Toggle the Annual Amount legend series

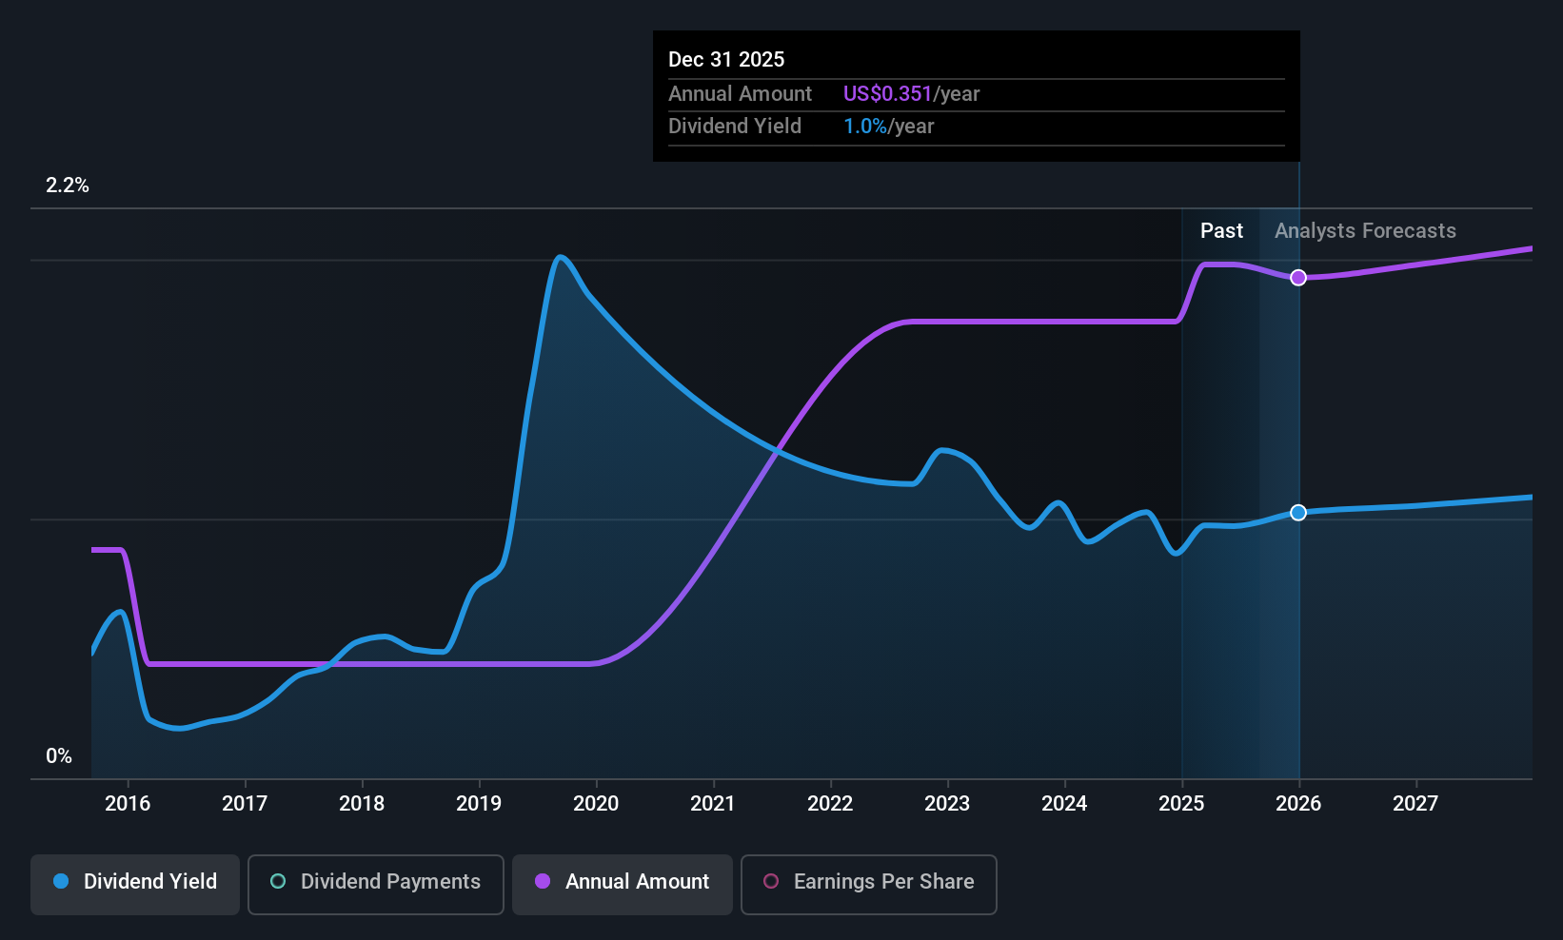point(623,884)
